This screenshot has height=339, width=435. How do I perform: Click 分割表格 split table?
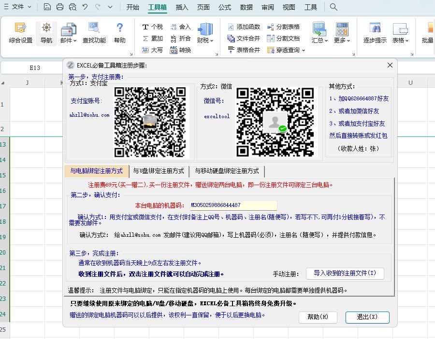pos(283,27)
